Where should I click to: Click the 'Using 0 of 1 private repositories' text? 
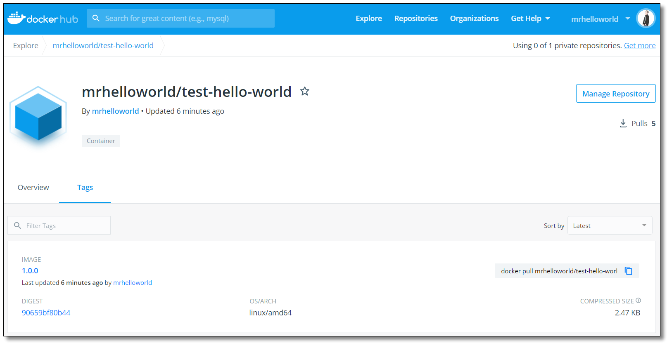coord(567,46)
